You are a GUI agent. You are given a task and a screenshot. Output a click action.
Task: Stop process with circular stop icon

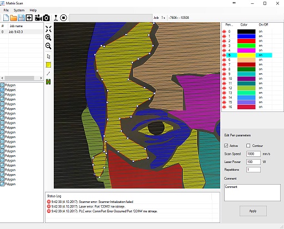63,18
